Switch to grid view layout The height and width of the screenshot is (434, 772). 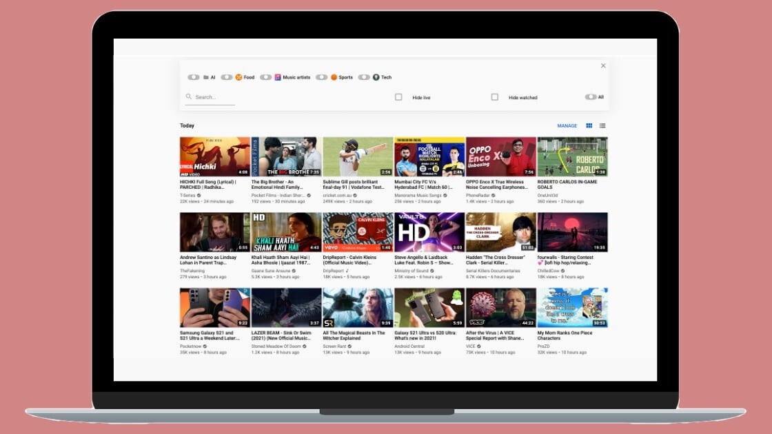[x=589, y=126]
